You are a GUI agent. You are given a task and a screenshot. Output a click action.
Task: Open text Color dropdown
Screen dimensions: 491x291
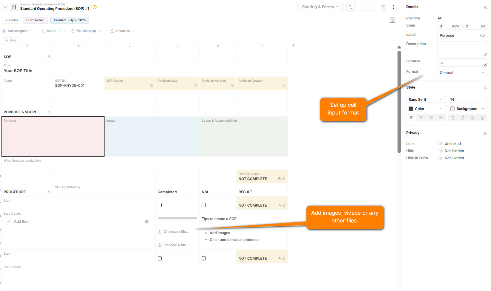pyautogui.click(x=426, y=109)
